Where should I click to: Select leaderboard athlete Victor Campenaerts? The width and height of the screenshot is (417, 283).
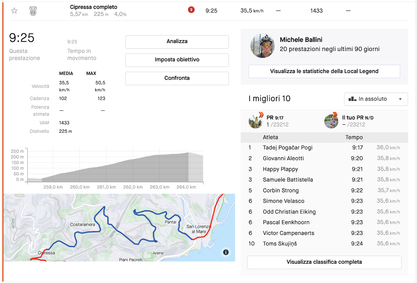[288, 233]
